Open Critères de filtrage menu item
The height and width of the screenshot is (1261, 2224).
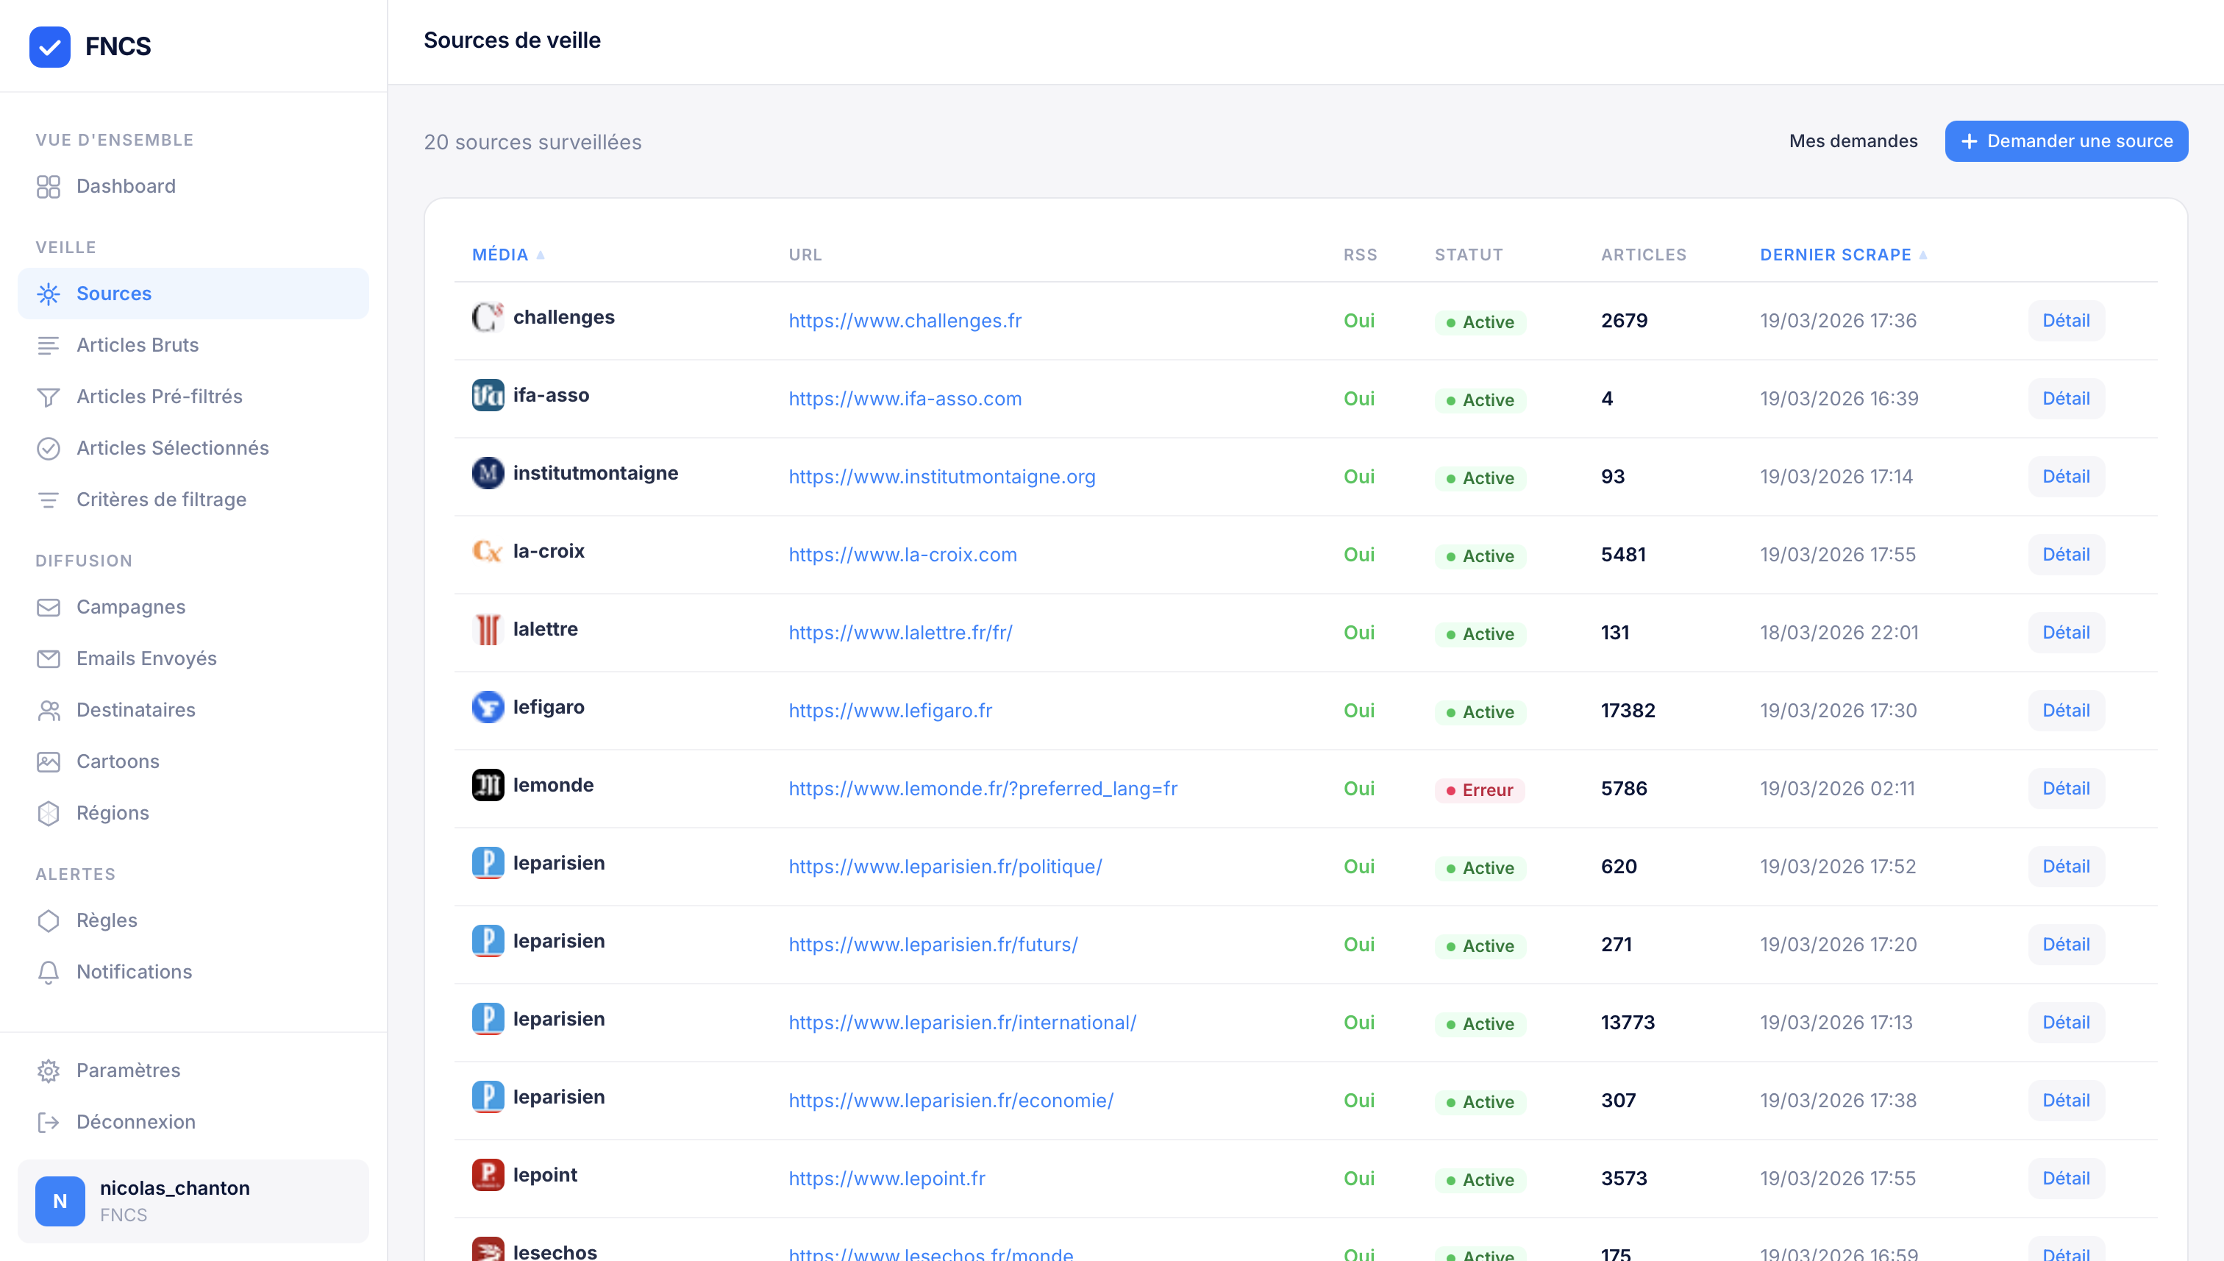[161, 500]
